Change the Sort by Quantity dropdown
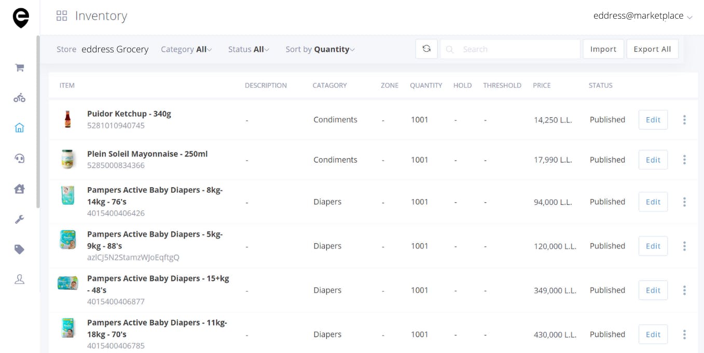The image size is (704, 353). point(320,49)
